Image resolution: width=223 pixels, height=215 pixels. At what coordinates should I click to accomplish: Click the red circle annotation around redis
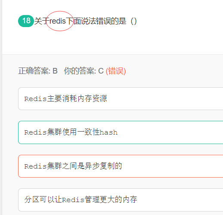(60, 21)
